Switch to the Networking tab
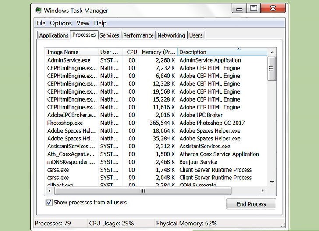The width and height of the screenshot is (319, 231). coord(171,35)
